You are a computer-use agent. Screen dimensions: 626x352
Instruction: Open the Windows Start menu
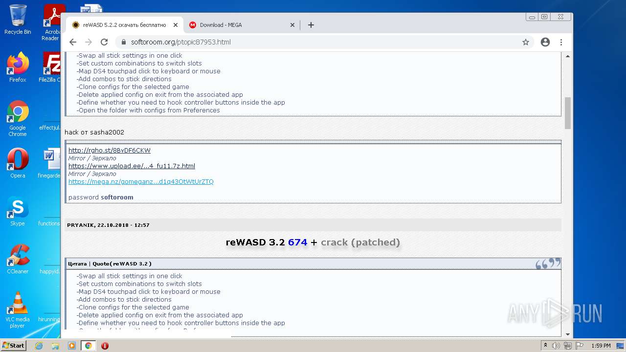[x=13, y=345]
